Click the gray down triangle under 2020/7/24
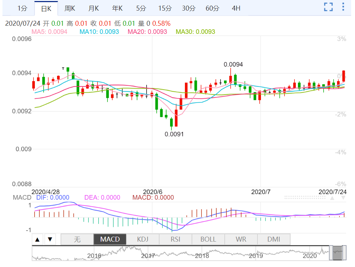Screen dimensions: 355x267 tap(343, 198)
